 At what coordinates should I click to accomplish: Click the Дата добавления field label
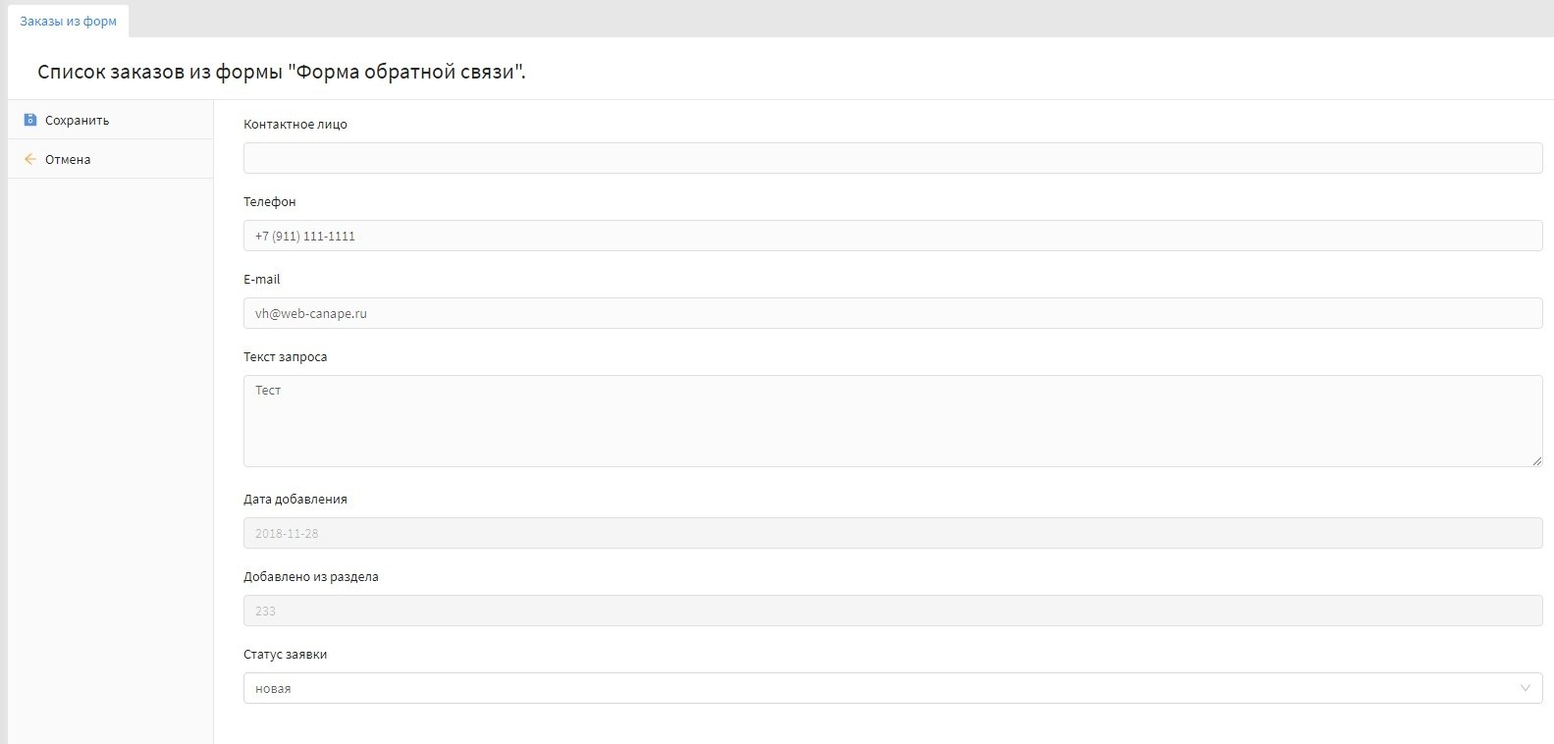click(x=295, y=500)
